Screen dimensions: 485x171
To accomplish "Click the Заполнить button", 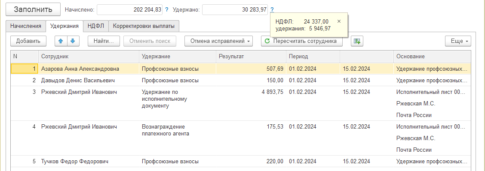I will (33, 9).
